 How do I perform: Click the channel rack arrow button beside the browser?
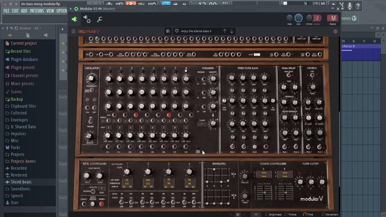pyautogui.click(x=63, y=30)
